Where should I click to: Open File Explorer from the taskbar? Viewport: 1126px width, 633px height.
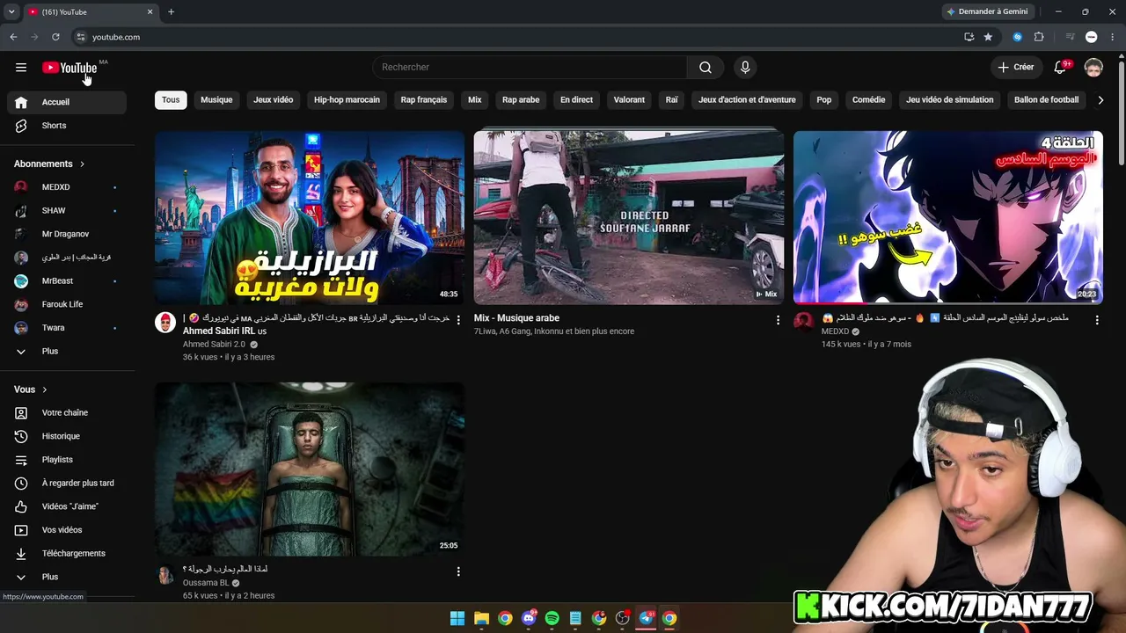pyautogui.click(x=481, y=618)
